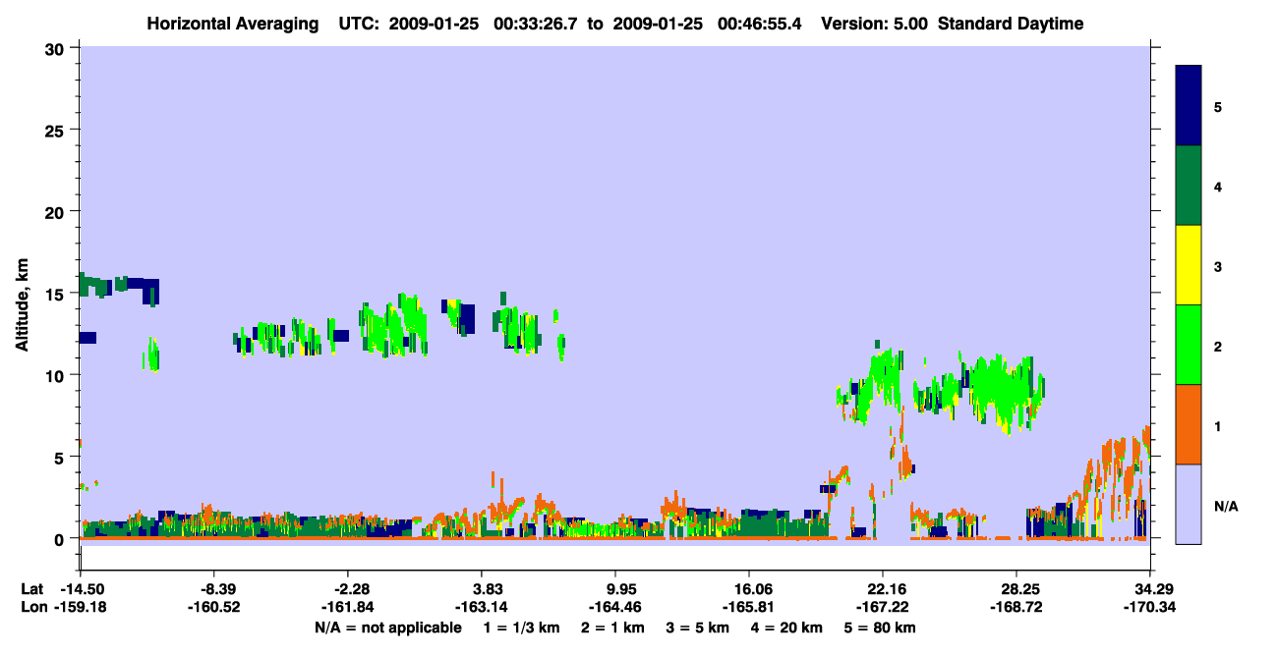Click the y-axis tick label 30

(x=57, y=48)
